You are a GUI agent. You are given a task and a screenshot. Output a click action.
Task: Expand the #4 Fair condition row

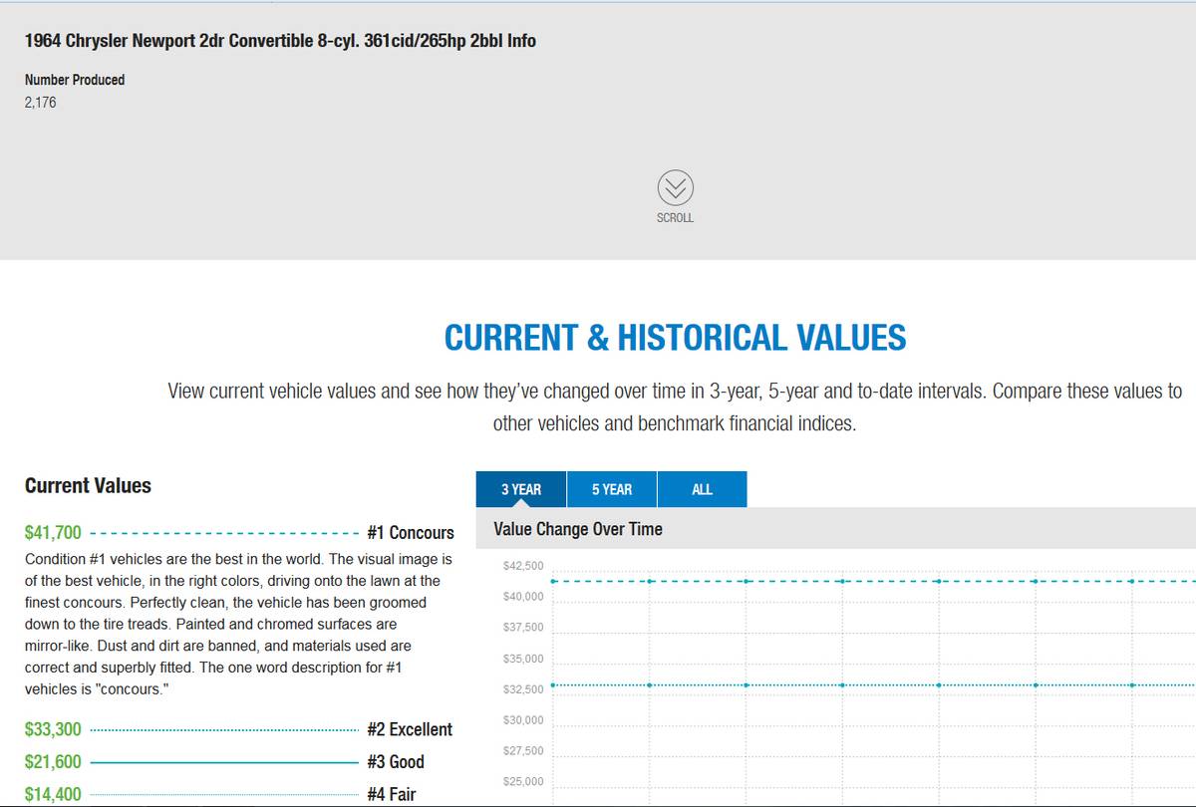[x=239, y=794]
